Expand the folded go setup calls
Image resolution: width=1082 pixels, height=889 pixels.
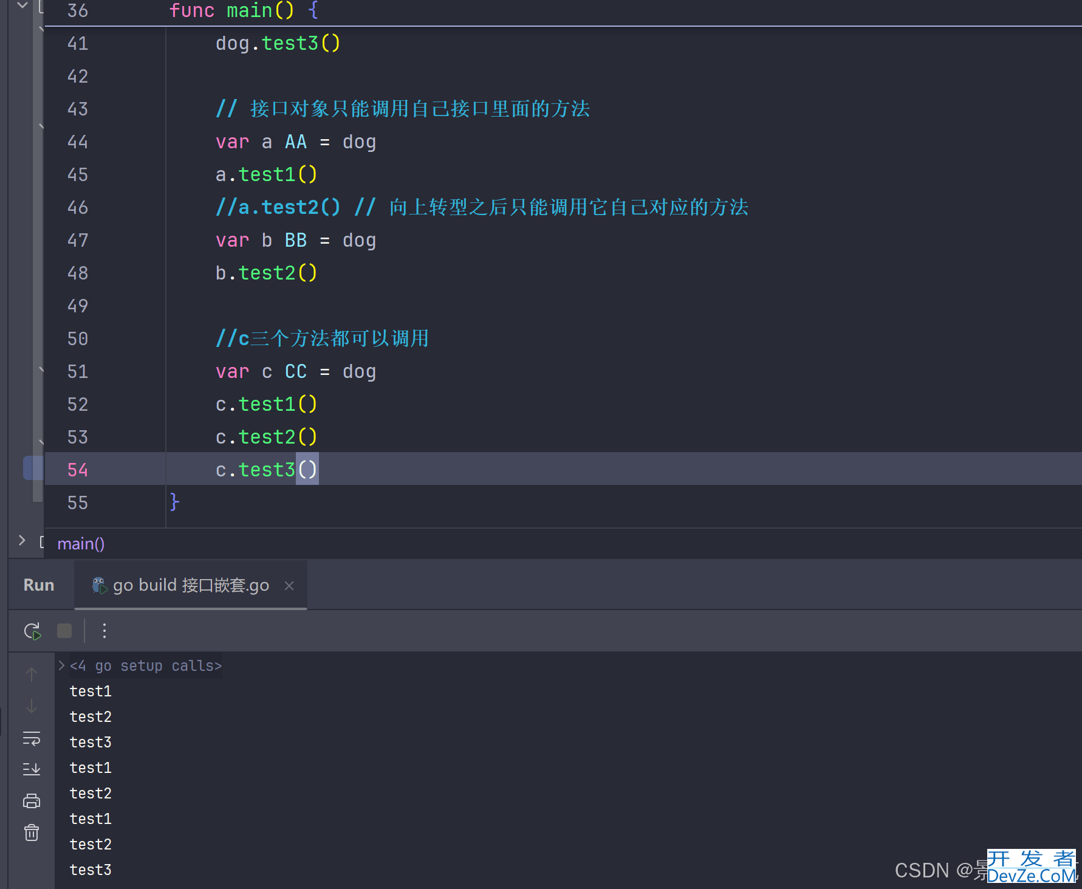[61, 665]
